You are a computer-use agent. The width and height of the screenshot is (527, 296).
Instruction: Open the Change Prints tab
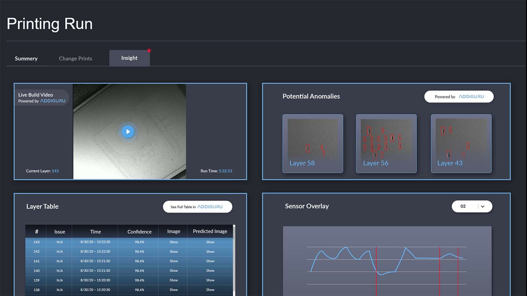pyautogui.click(x=75, y=58)
